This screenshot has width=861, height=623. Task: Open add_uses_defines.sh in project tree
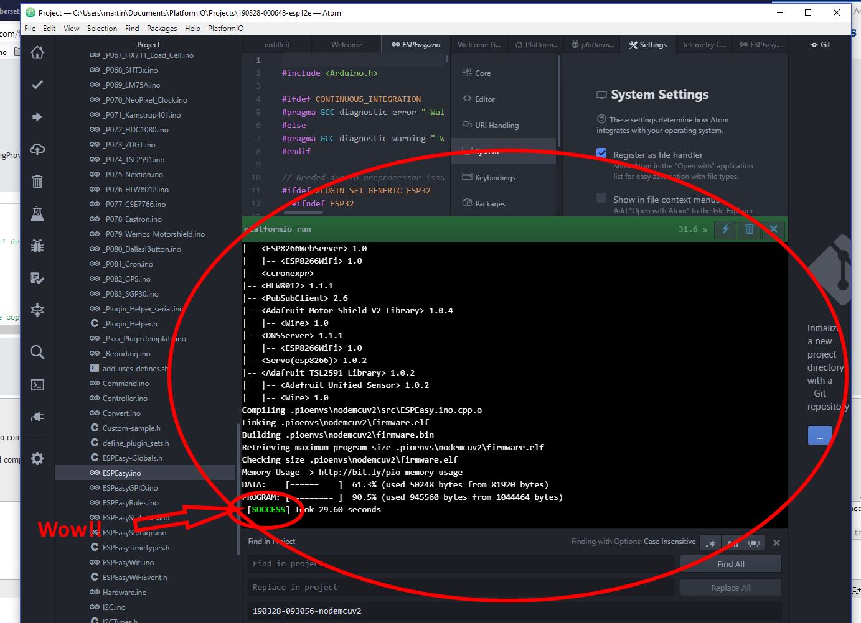pos(135,369)
